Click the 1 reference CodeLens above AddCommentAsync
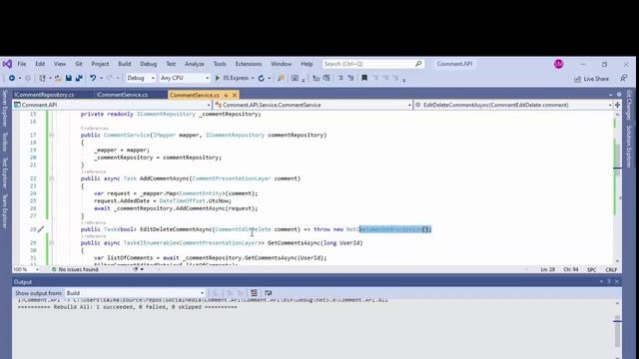This screenshot has height=359, width=639. pos(93,172)
